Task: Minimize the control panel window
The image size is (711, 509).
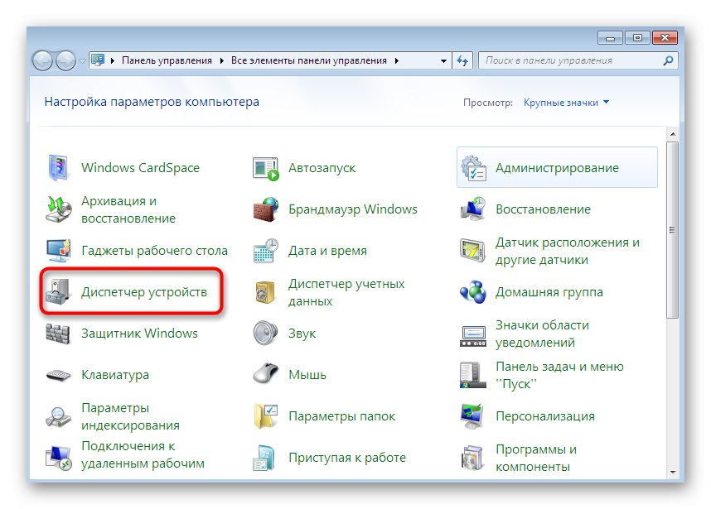Action: point(611,38)
